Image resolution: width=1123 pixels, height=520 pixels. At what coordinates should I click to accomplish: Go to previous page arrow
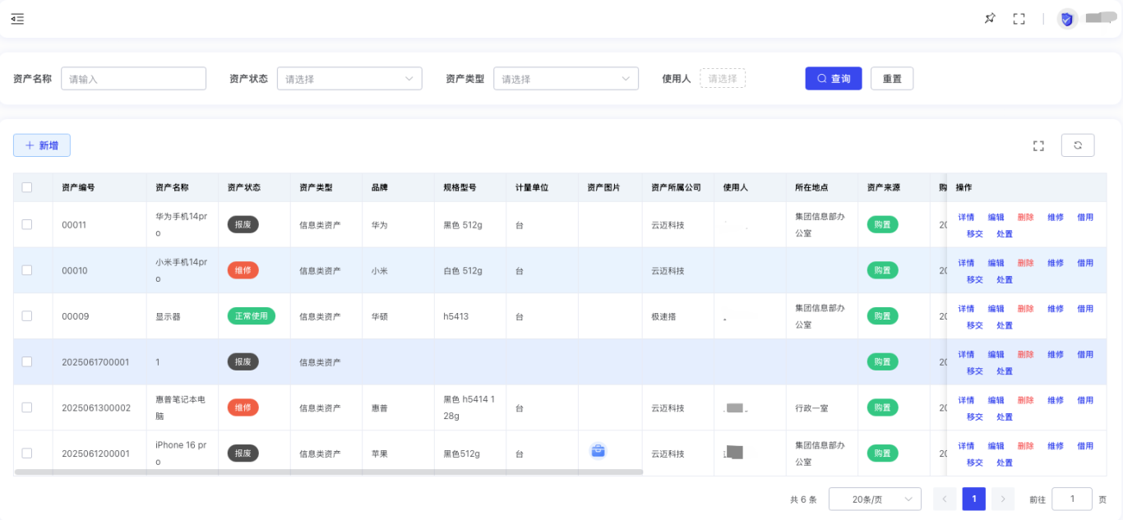point(945,499)
